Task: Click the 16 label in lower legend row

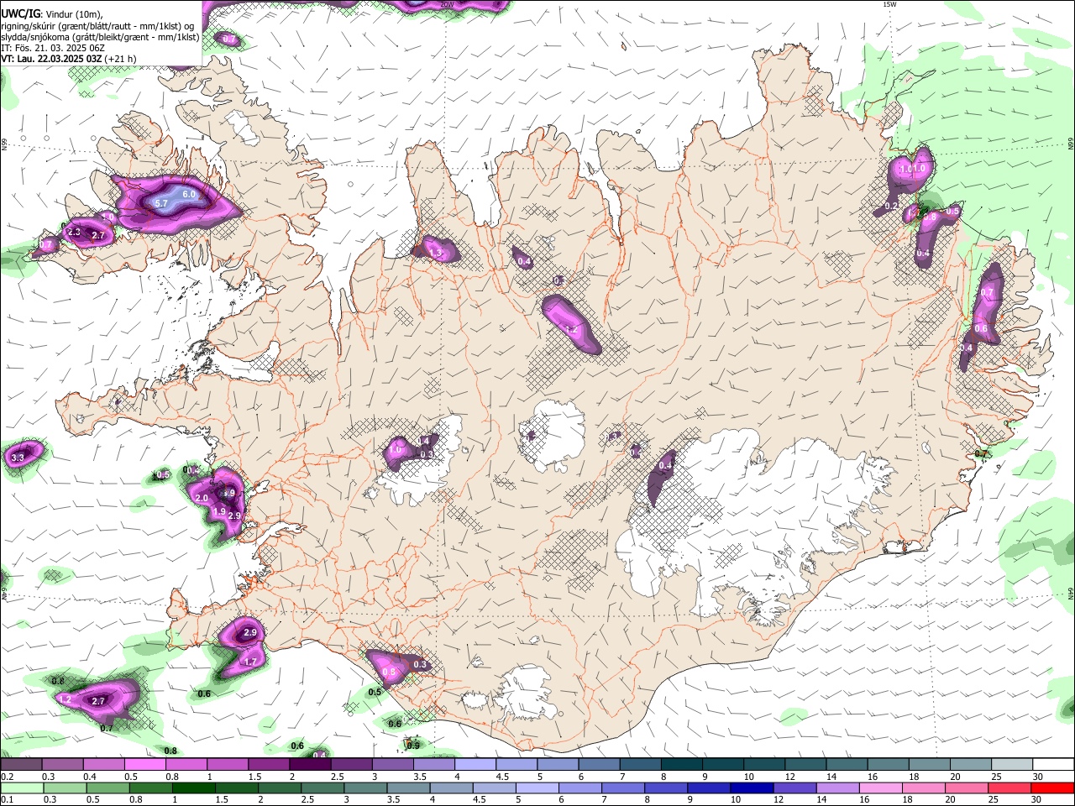Action: click(864, 799)
